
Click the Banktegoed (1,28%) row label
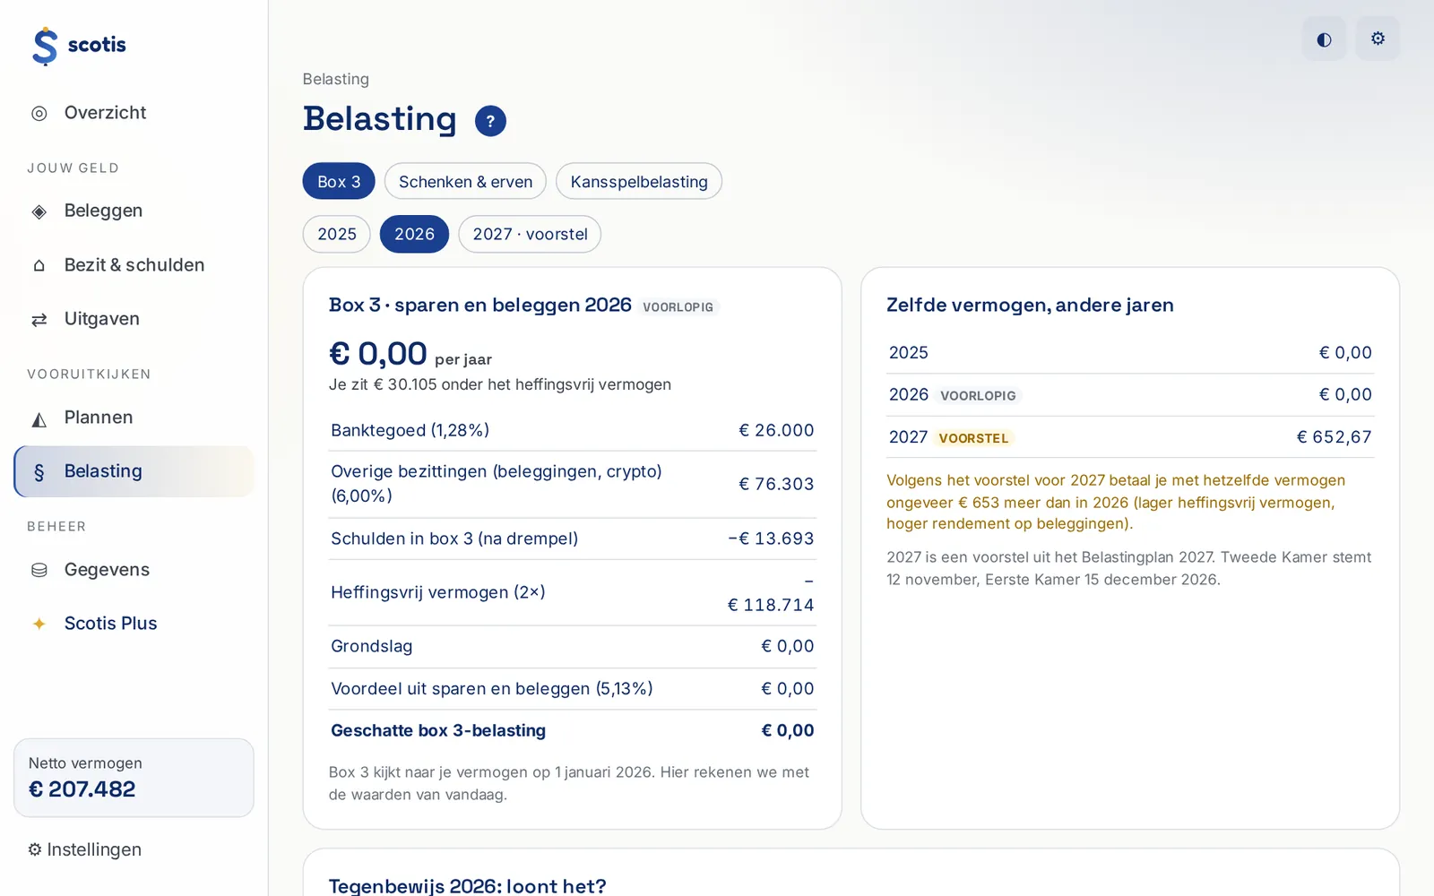[x=410, y=430]
